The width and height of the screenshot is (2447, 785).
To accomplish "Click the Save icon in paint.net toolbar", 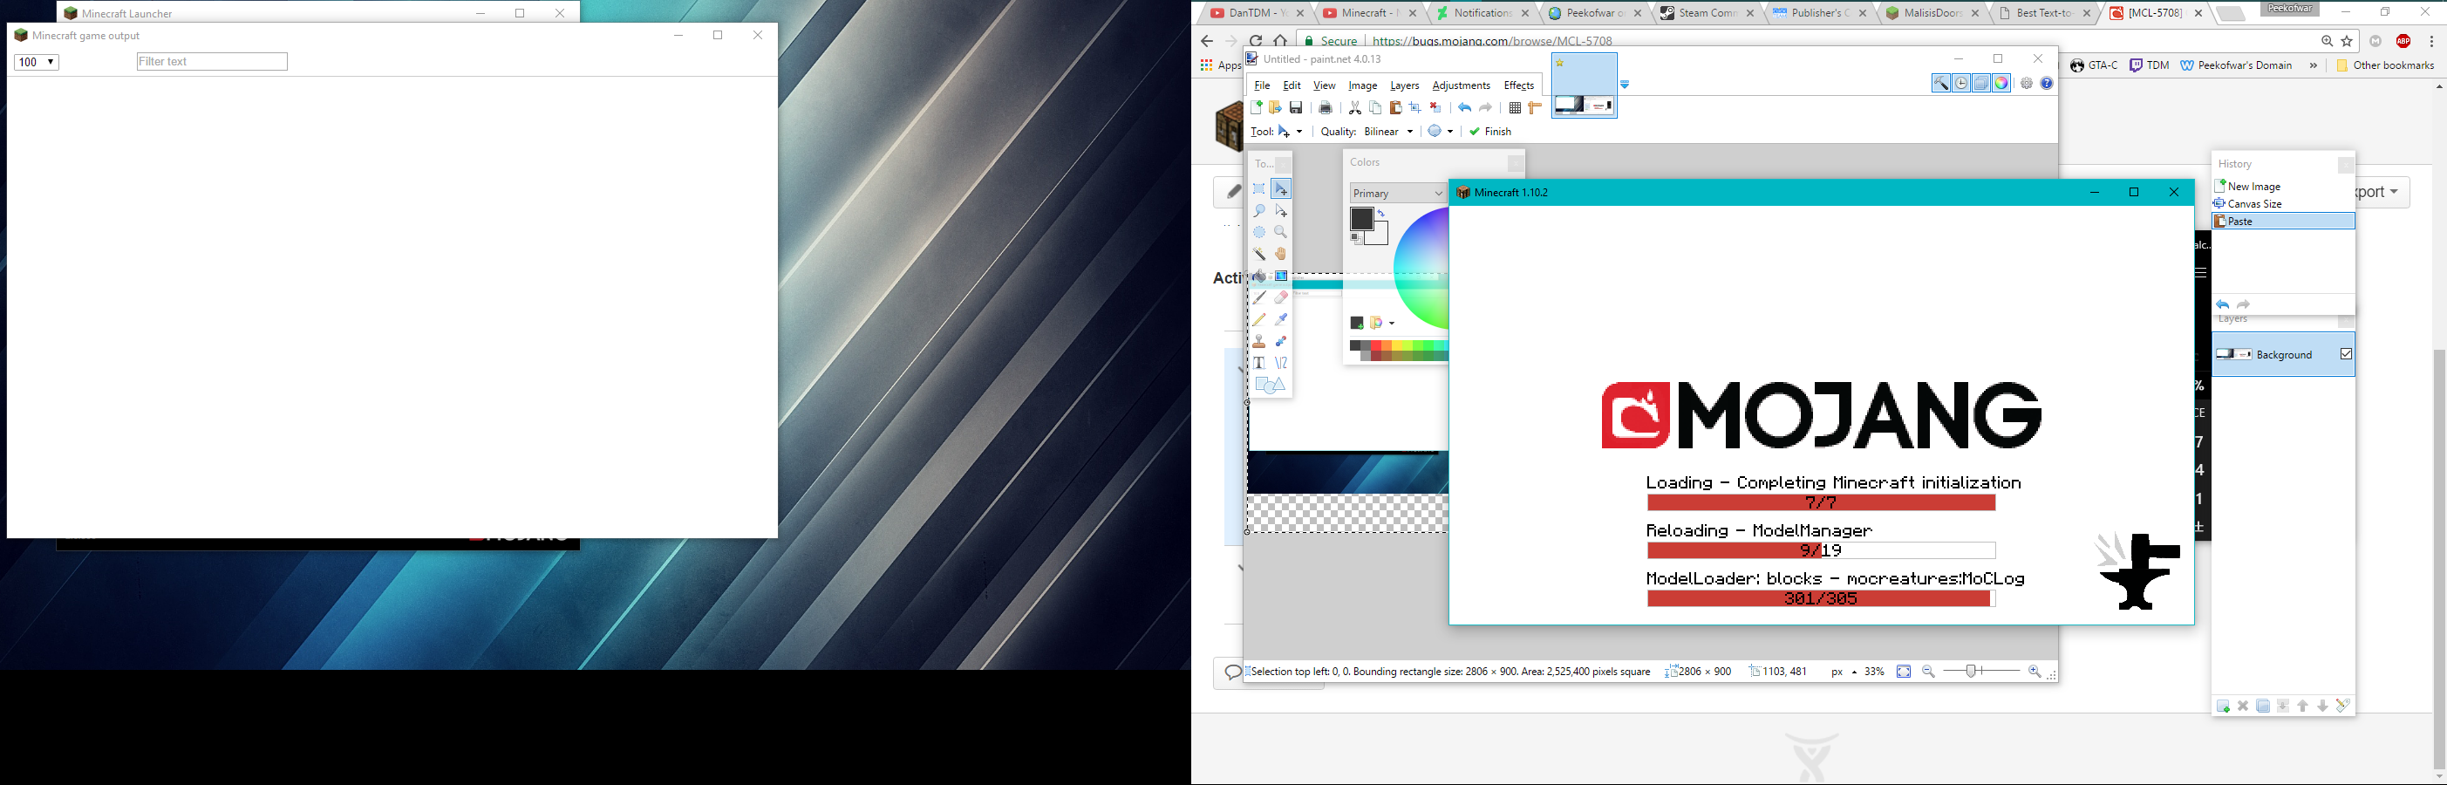I will 1296,108.
